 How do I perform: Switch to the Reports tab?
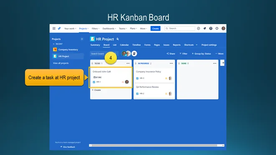(x=177, y=45)
